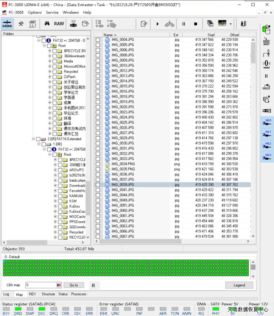
Task: Expand the KuGou folder in tree
Action: 55,206
